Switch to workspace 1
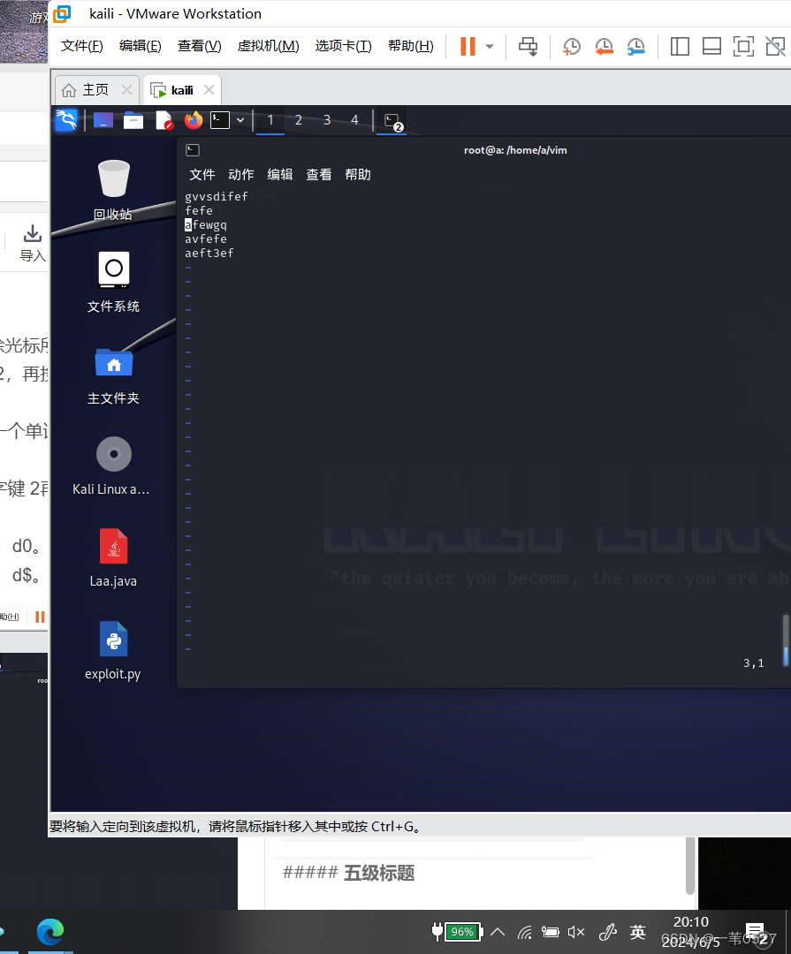 270,120
